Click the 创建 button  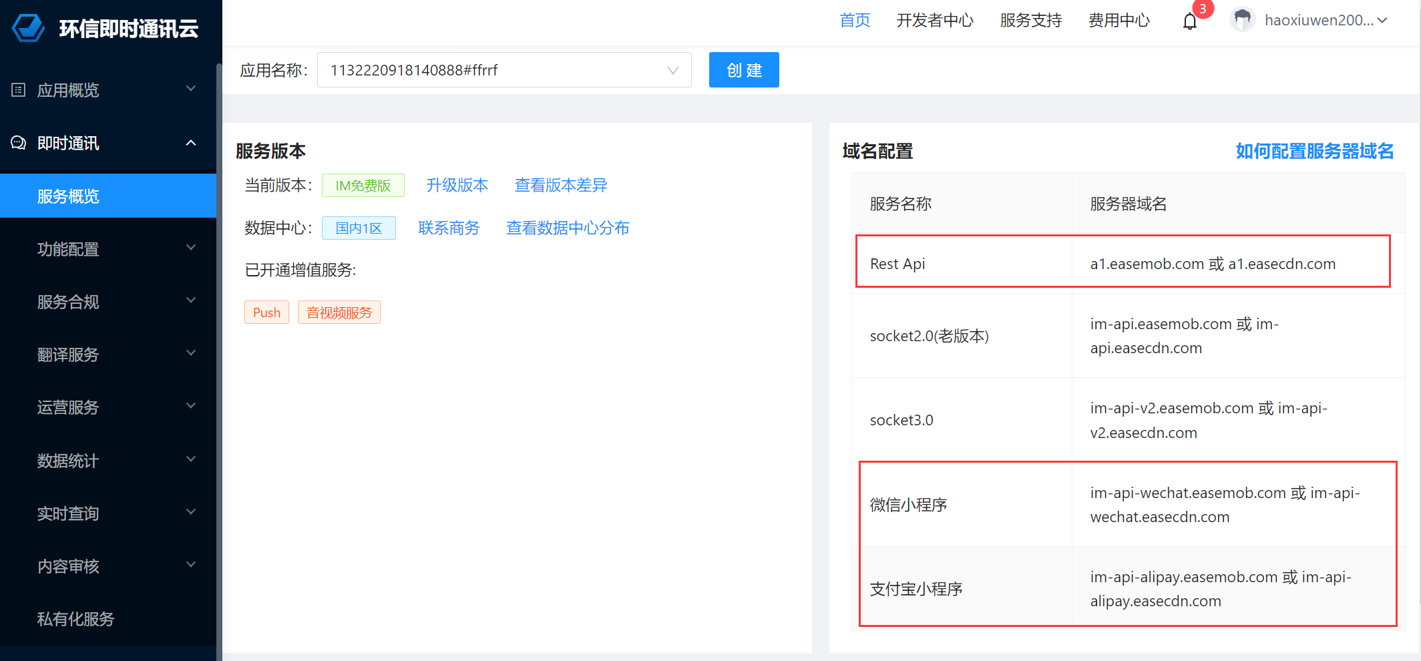[x=744, y=70]
